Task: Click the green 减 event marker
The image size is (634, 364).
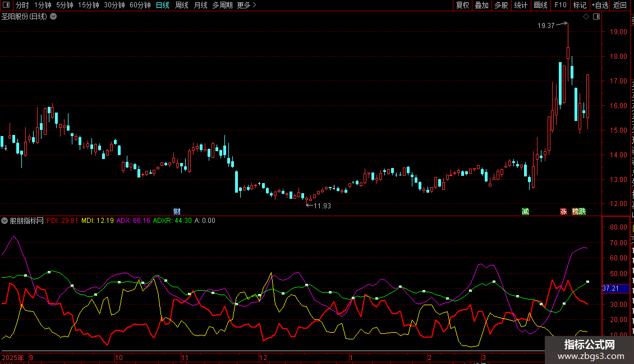Action: [525, 211]
